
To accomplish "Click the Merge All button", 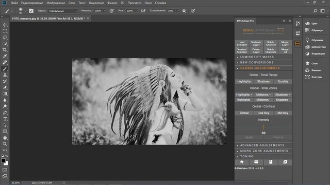I will [x=285, y=50].
